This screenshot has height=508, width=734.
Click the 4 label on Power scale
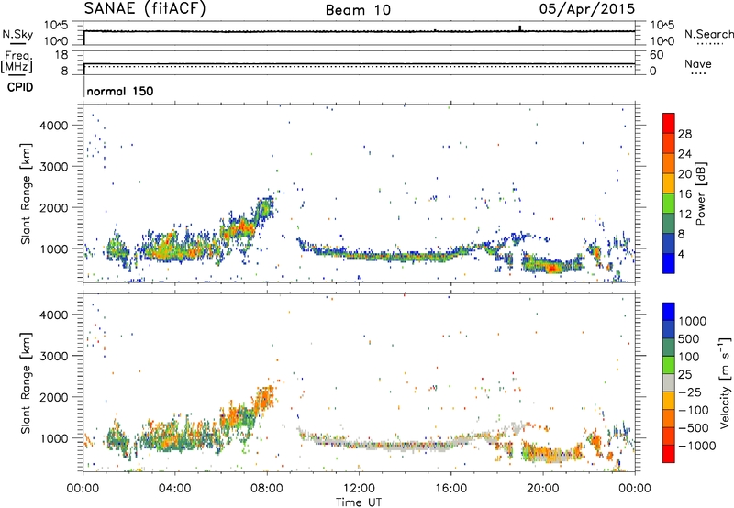(x=682, y=254)
